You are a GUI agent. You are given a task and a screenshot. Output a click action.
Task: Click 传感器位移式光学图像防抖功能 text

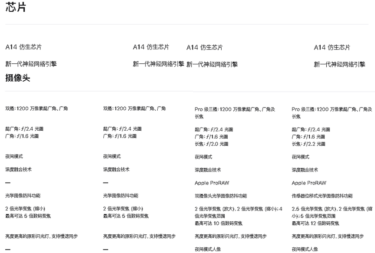click(x=322, y=196)
